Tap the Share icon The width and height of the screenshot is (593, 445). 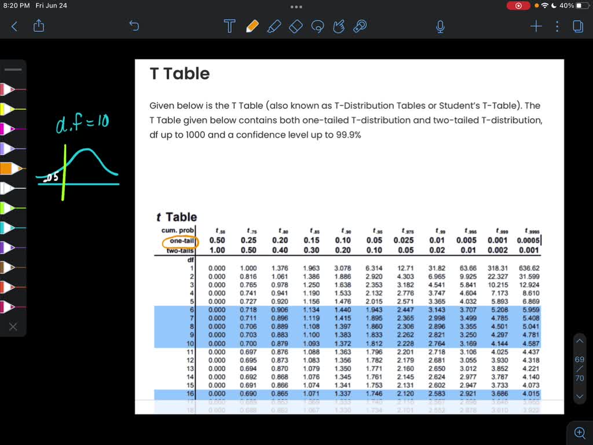(x=39, y=26)
